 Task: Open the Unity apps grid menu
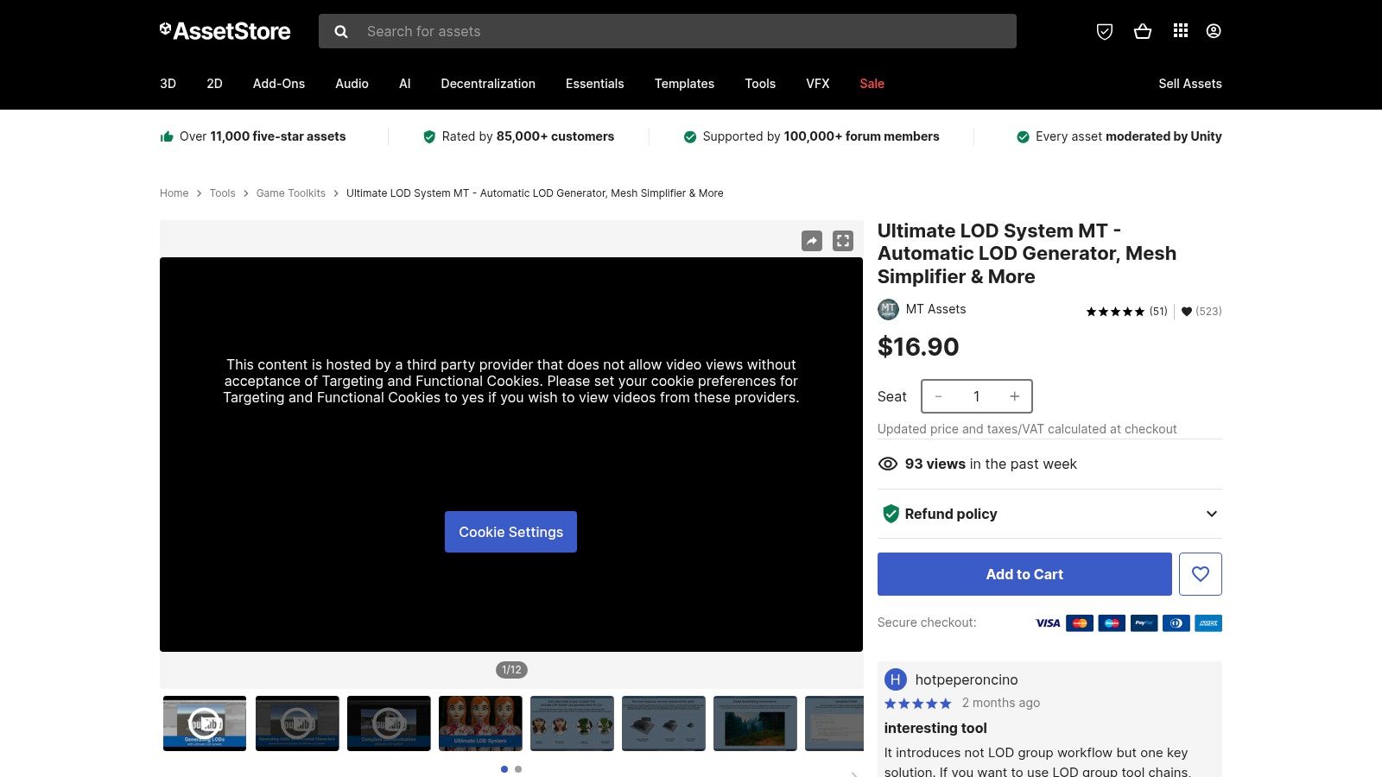1180,31
